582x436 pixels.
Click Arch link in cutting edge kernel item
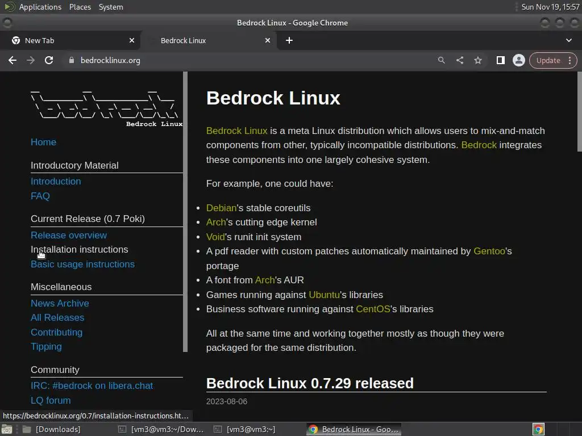(x=215, y=222)
